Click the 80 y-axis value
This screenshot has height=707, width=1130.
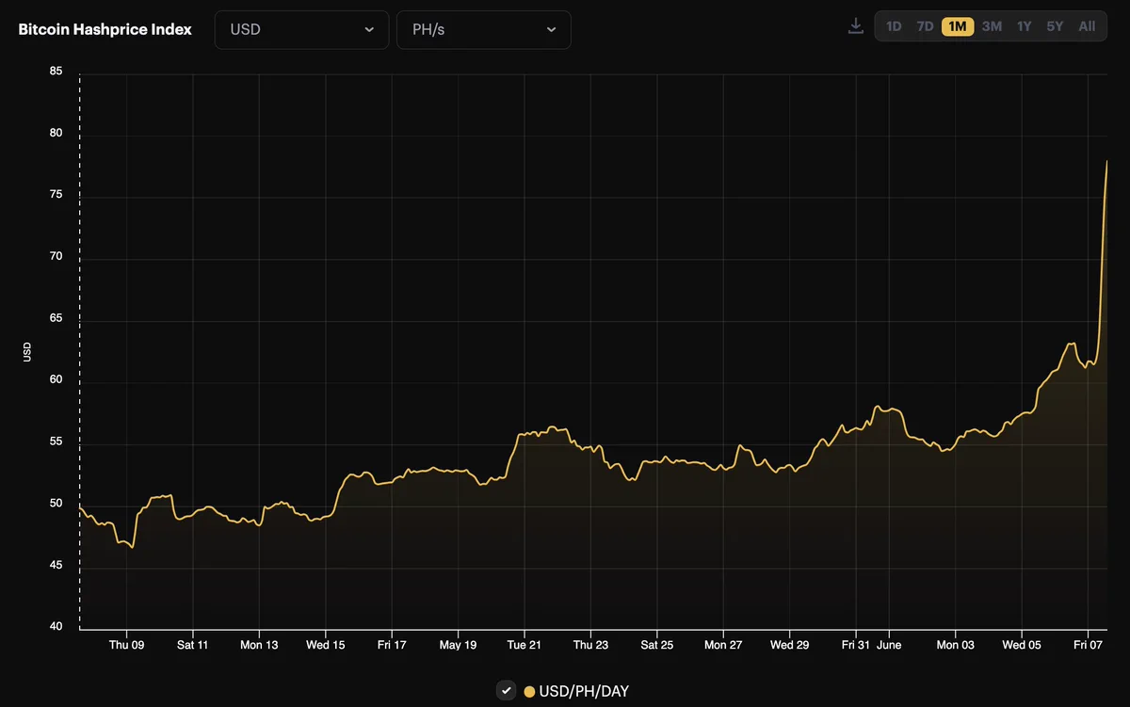coord(56,133)
